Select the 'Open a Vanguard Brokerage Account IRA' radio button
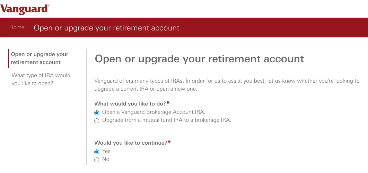This screenshot has width=368, height=173. coord(97,113)
